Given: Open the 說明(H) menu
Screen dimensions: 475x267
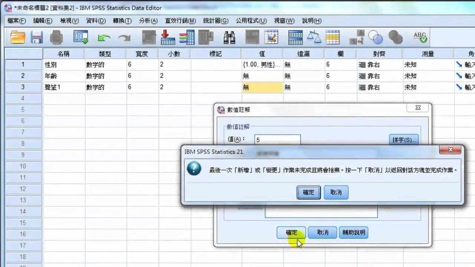Looking at the screenshot, I should point(312,21).
